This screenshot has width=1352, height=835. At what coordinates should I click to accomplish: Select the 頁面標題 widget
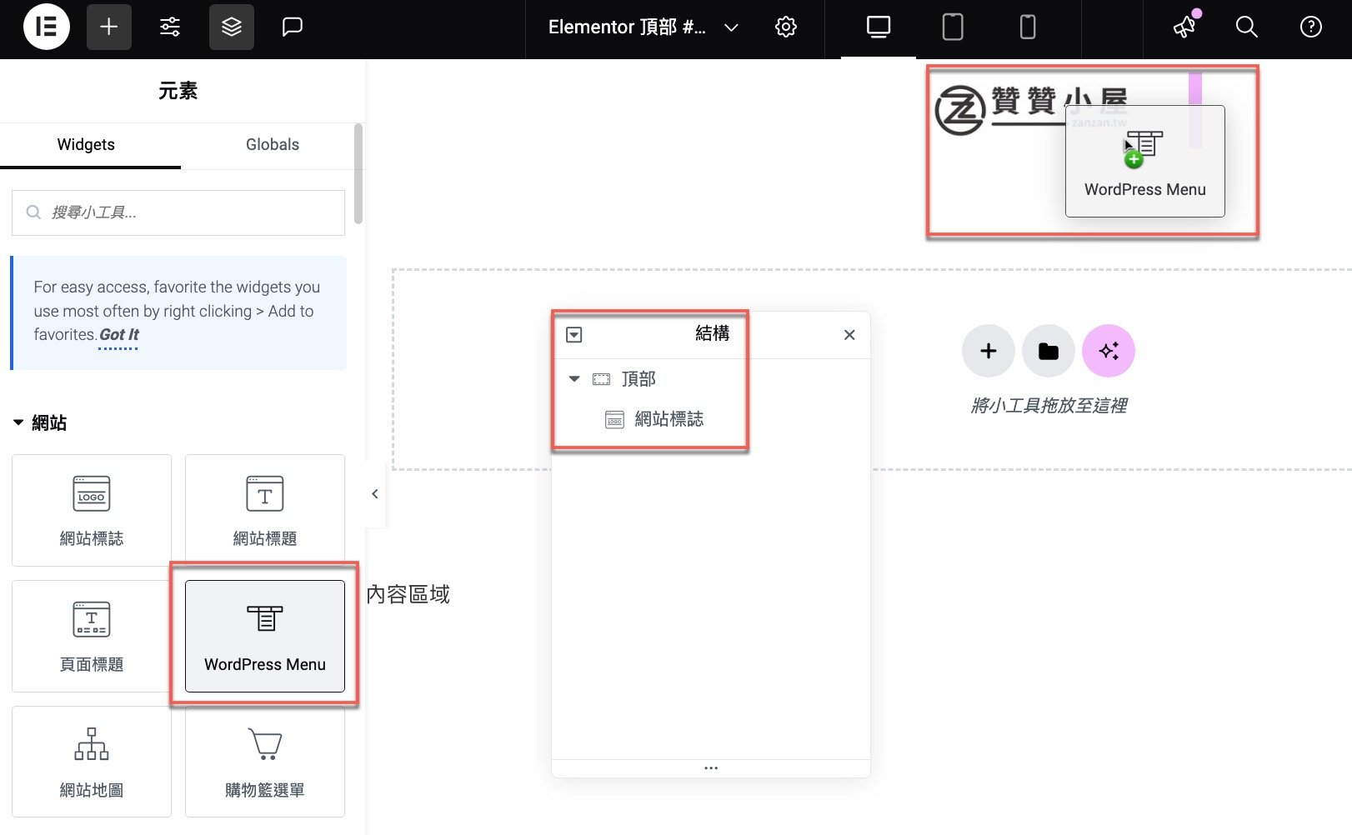point(92,636)
